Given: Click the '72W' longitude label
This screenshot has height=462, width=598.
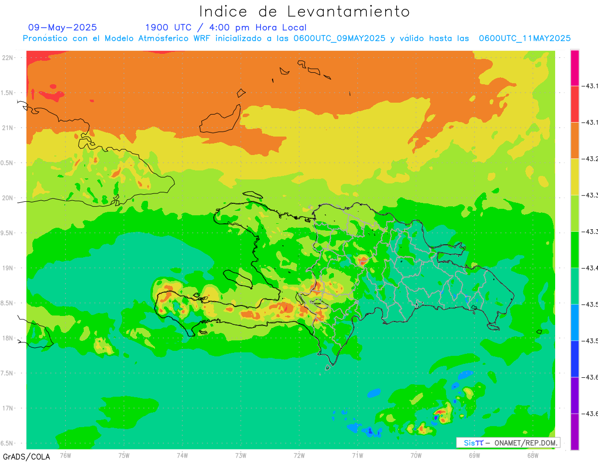Looking at the screenshot, I should point(299,455).
